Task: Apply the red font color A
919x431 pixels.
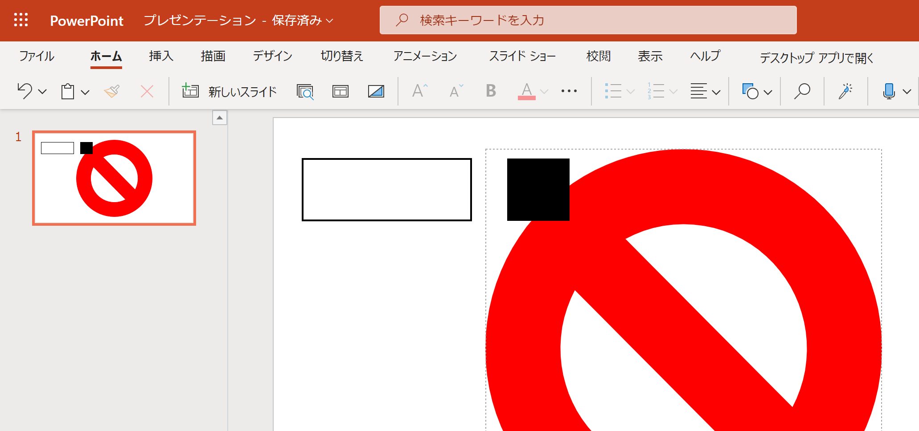Action: pyautogui.click(x=527, y=91)
